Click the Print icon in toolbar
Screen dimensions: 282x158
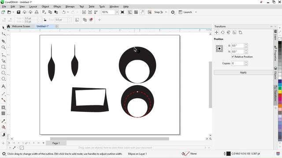37,12
